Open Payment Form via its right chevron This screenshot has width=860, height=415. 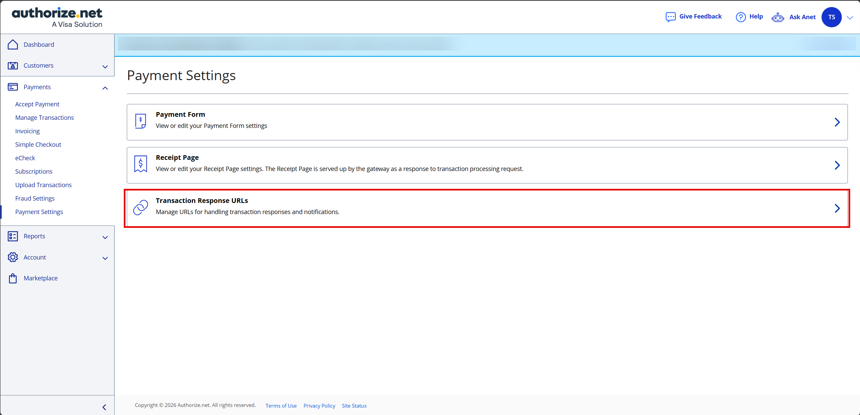(x=837, y=122)
